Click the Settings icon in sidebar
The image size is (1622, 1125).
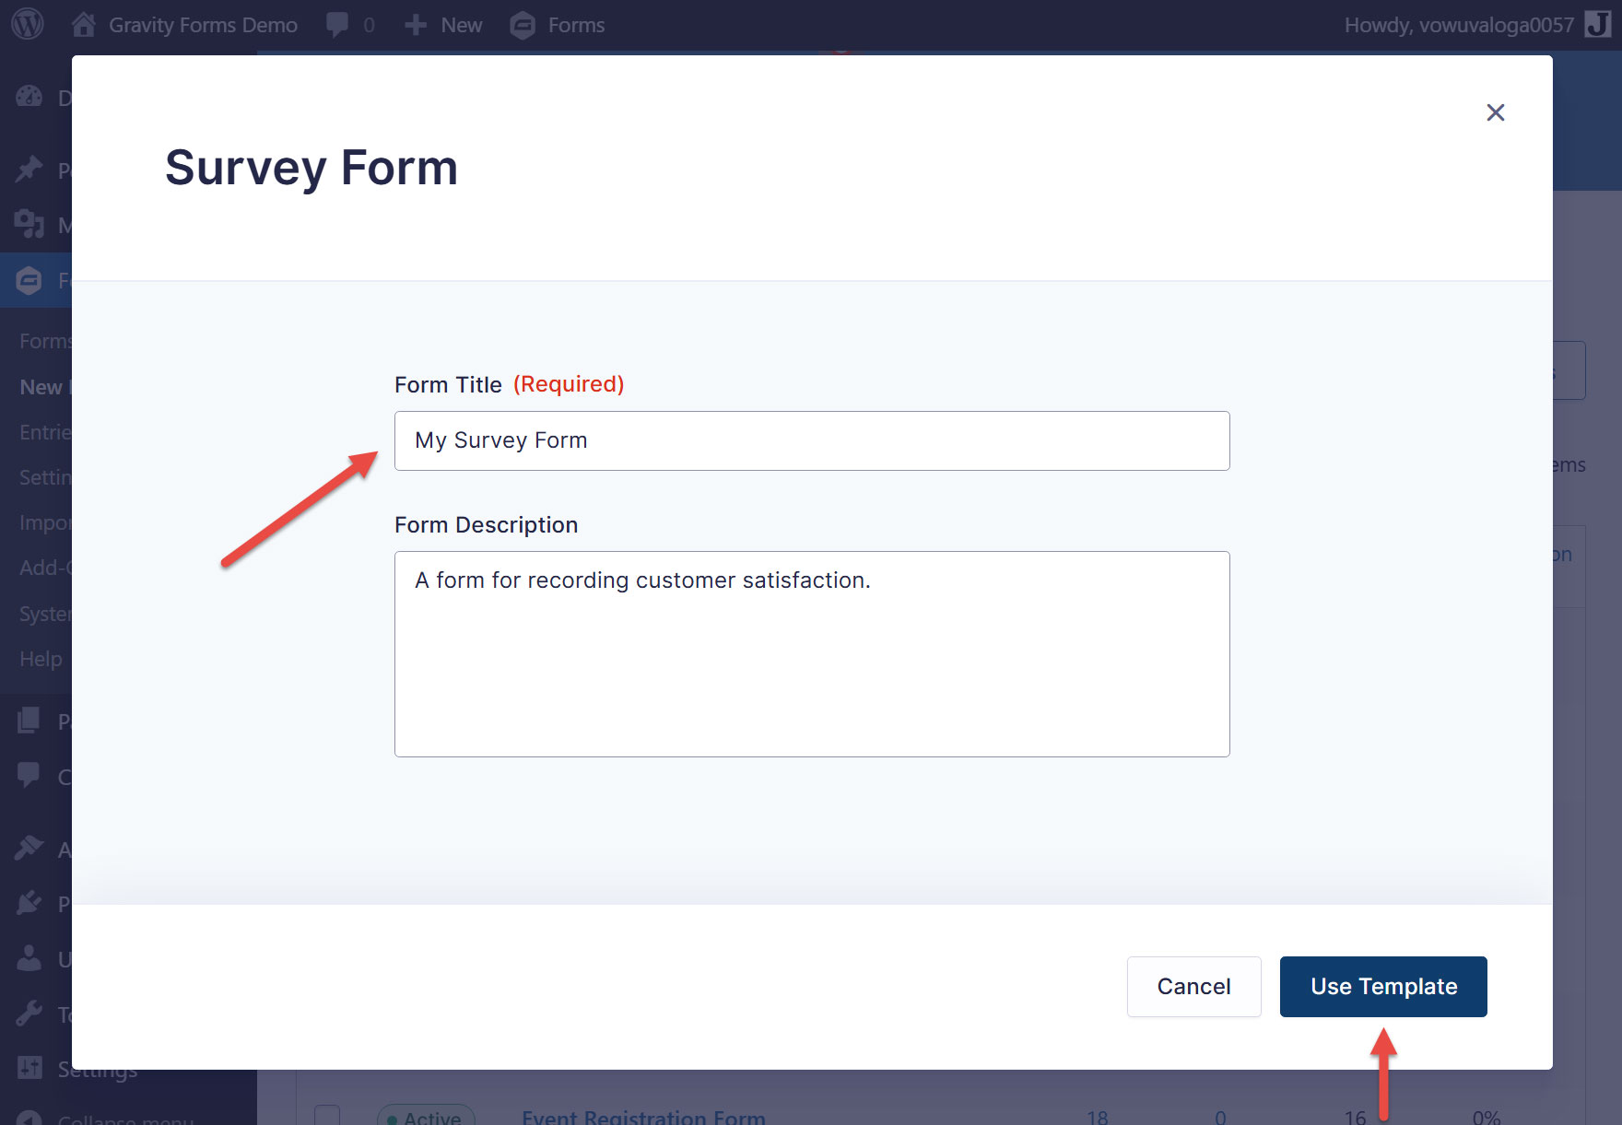point(29,1068)
